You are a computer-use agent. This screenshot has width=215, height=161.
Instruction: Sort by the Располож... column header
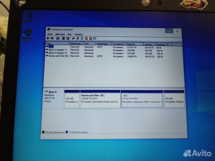pos(76,44)
